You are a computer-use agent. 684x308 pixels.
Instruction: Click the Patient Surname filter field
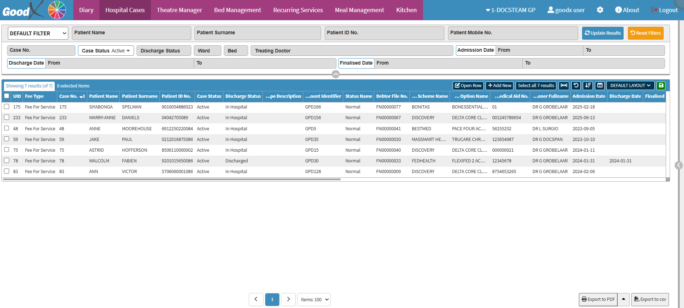coord(257,33)
